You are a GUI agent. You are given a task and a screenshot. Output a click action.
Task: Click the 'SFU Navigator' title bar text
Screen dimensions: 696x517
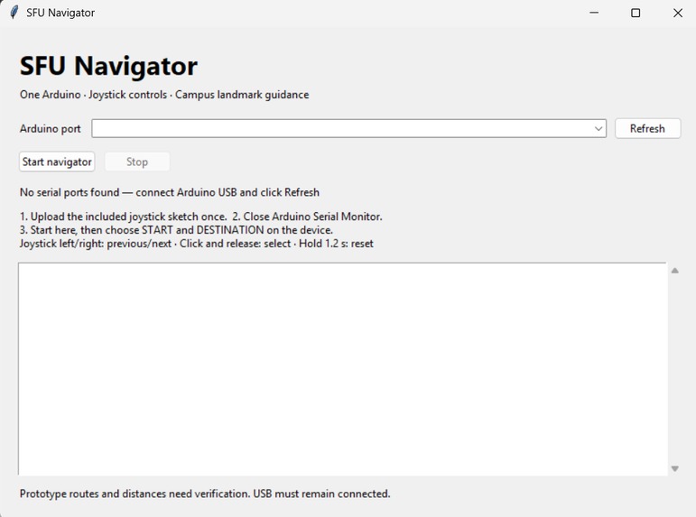click(x=60, y=13)
